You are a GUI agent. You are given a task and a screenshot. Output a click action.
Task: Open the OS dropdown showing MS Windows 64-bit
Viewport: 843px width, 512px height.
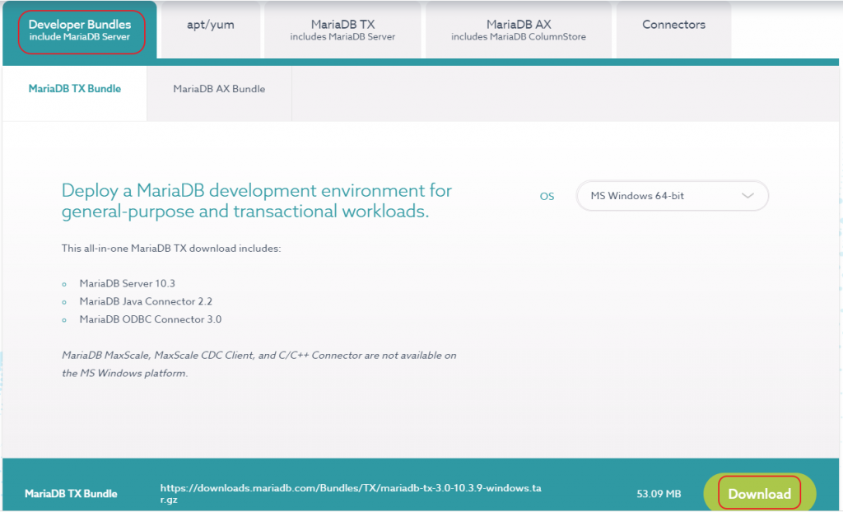click(x=672, y=196)
